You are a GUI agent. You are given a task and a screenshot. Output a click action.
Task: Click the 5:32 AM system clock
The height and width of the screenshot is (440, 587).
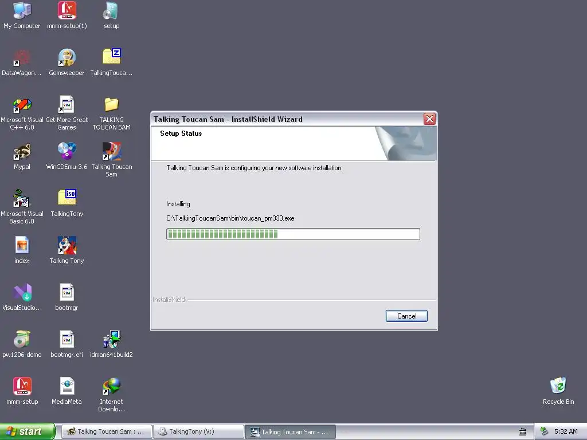click(566, 431)
